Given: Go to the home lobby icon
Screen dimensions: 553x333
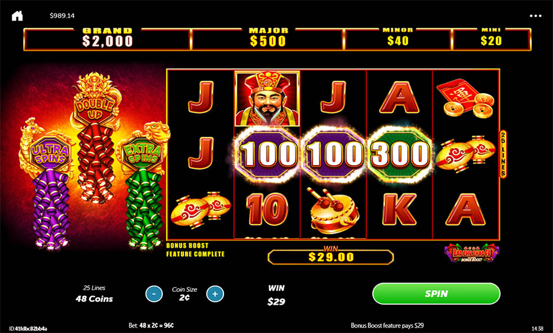Looking at the screenshot, I should point(17,15).
